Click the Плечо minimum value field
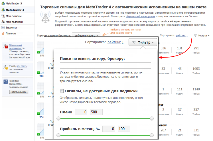The height and width of the screenshot is (141, 213). (x=81, y=112)
